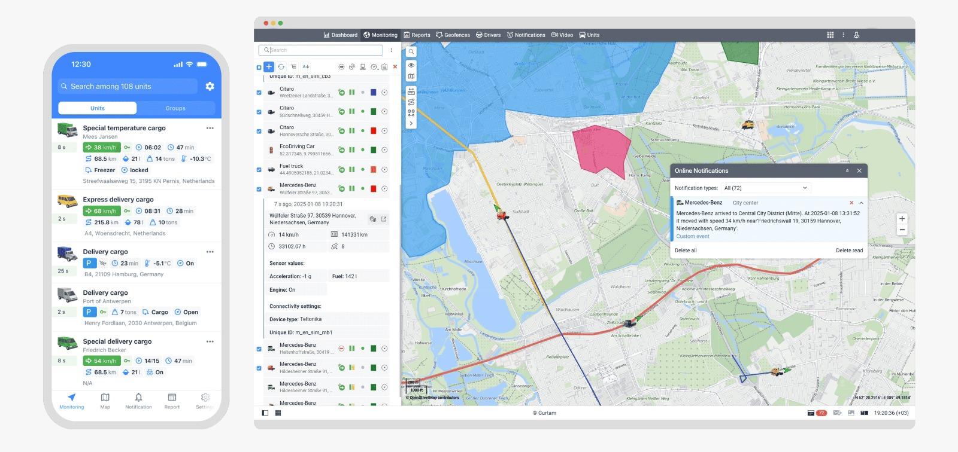Collapse the Mercedes-Benz notification entry
The height and width of the screenshot is (452, 958).
(861, 203)
